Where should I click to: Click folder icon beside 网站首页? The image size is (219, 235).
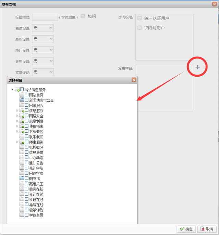22,95
